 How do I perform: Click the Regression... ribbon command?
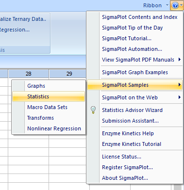15,30
